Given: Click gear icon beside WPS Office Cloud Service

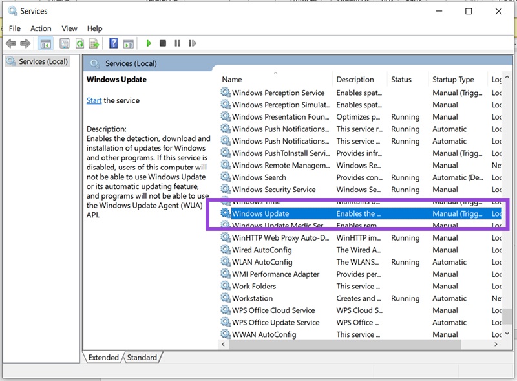Looking at the screenshot, I should click(226, 310).
